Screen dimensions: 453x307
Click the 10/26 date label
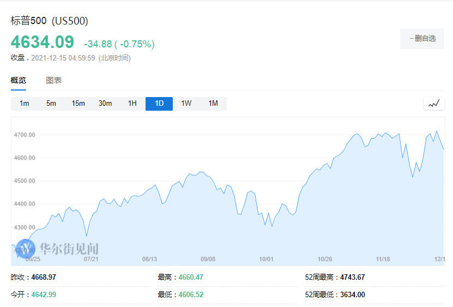pos(325,260)
